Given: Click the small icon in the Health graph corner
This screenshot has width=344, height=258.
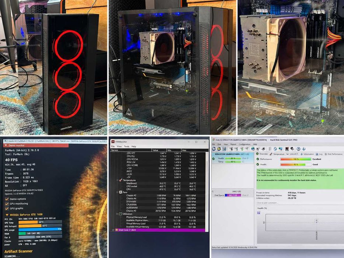Looking at the screenshot, I should [259, 212].
